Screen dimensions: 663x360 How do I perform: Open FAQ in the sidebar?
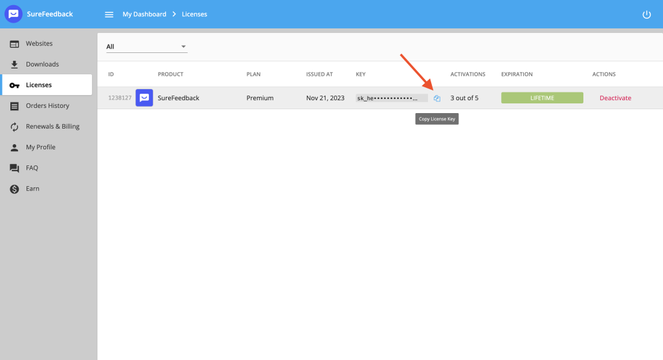(47, 167)
